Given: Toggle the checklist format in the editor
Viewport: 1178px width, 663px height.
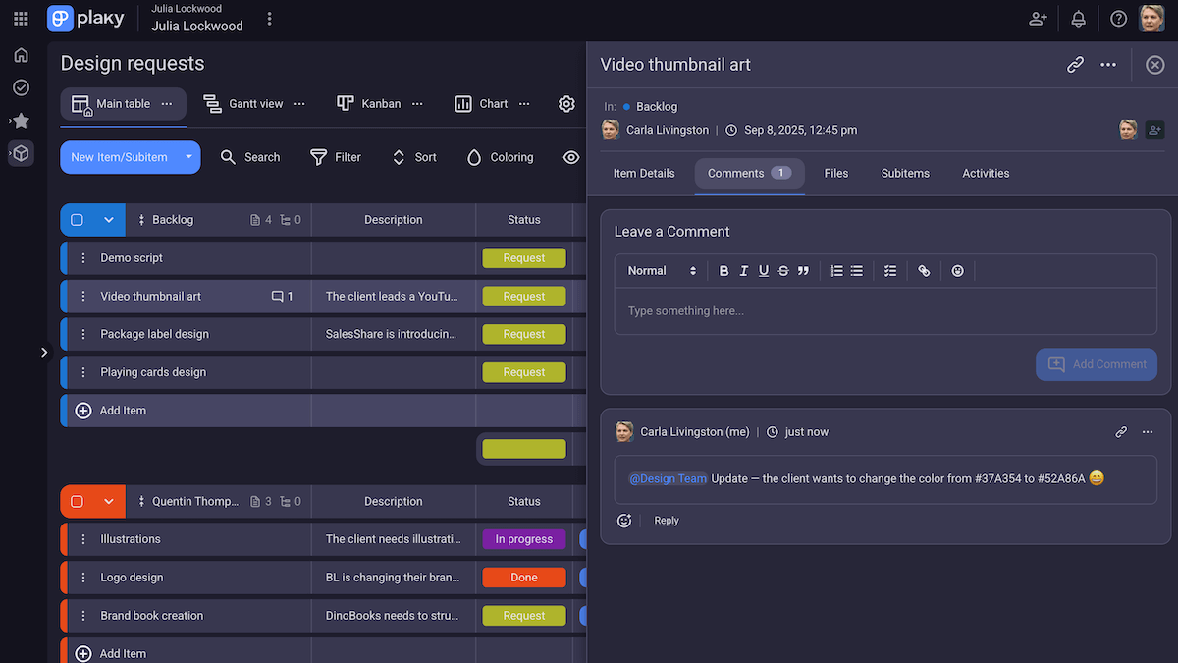Looking at the screenshot, I should (890, 271).
